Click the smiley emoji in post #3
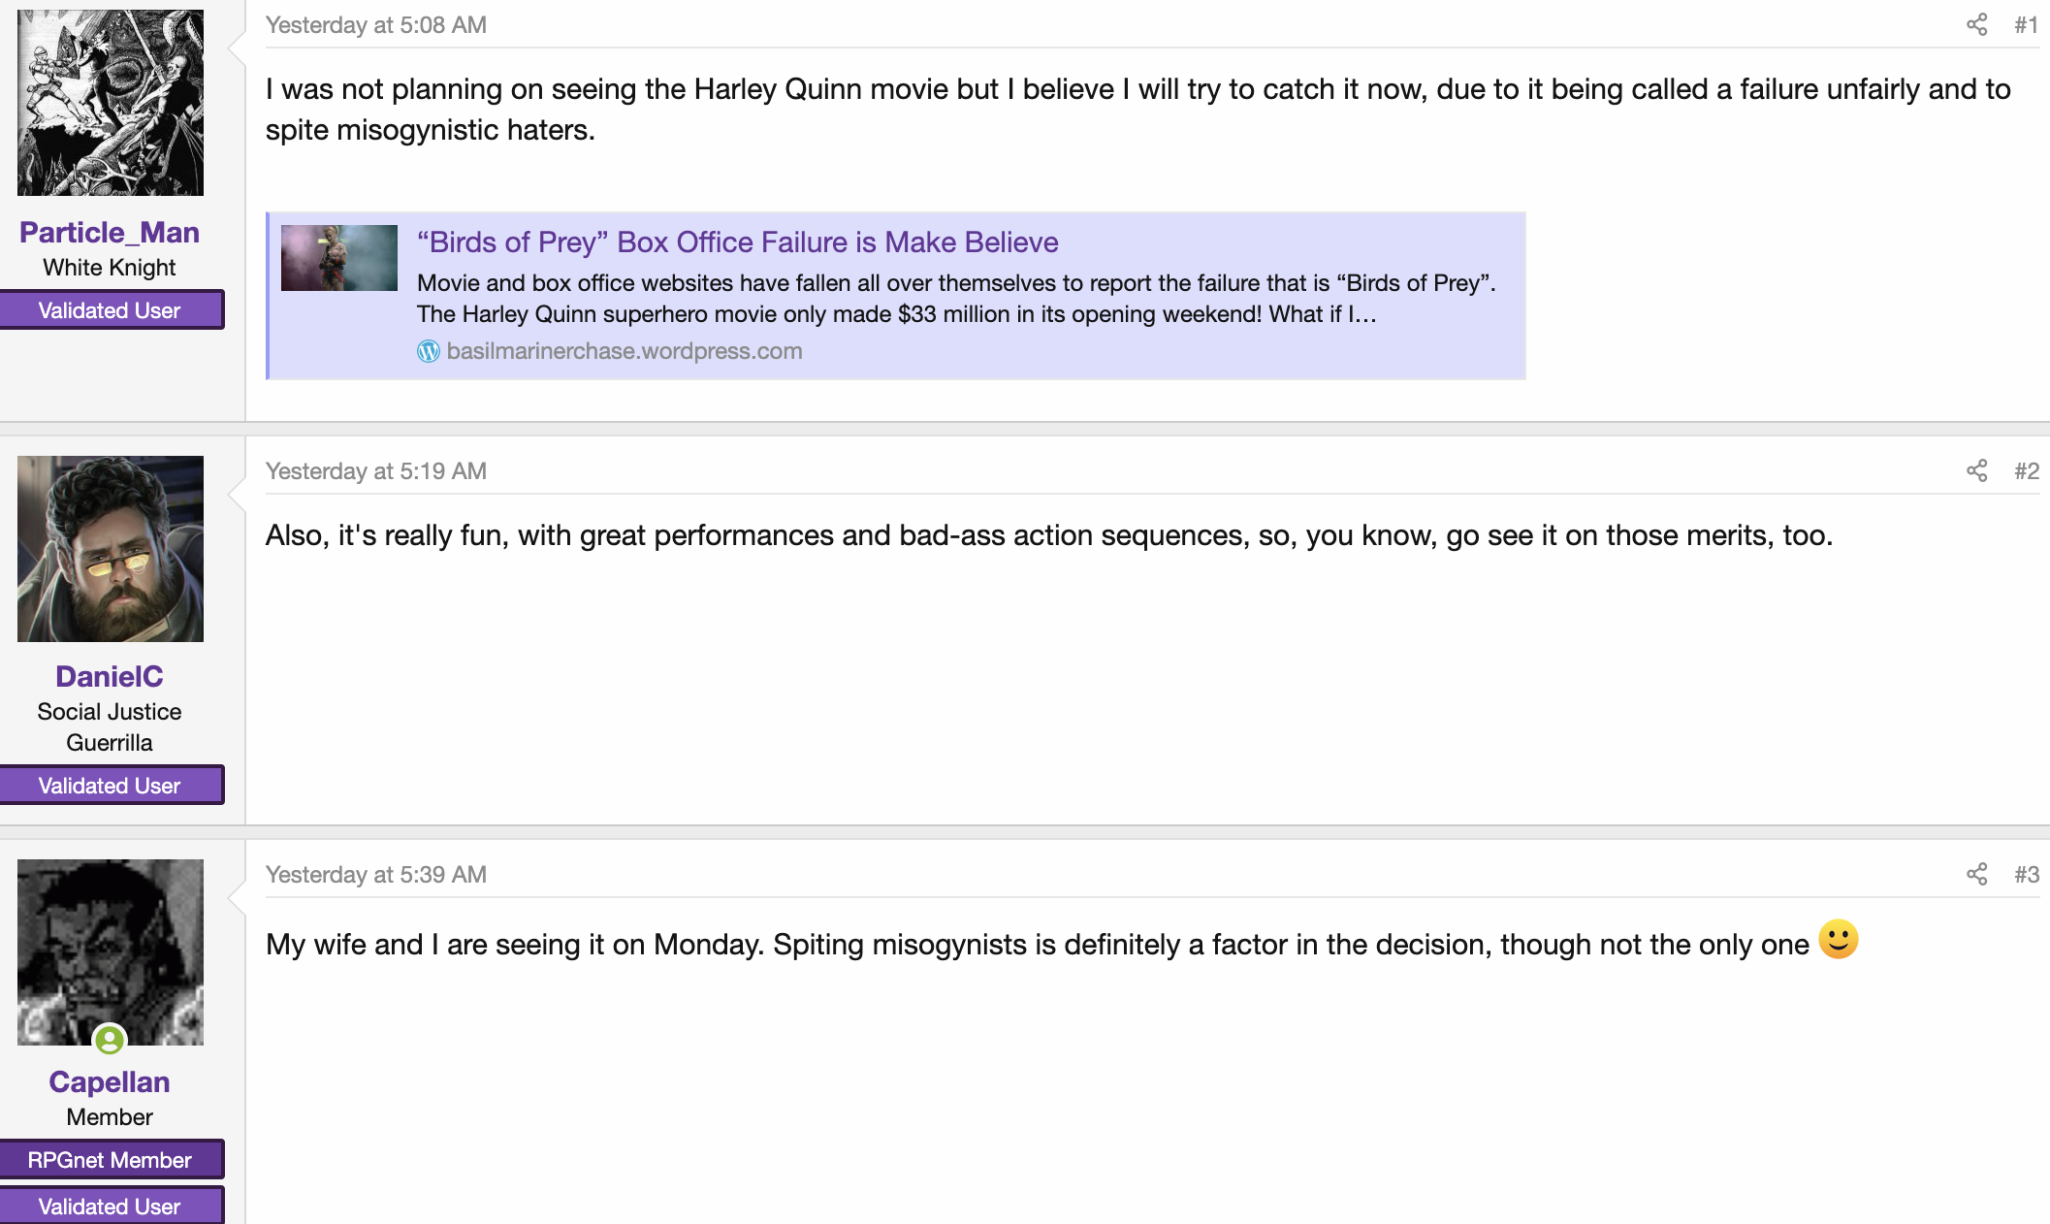 coord(1838,940)
